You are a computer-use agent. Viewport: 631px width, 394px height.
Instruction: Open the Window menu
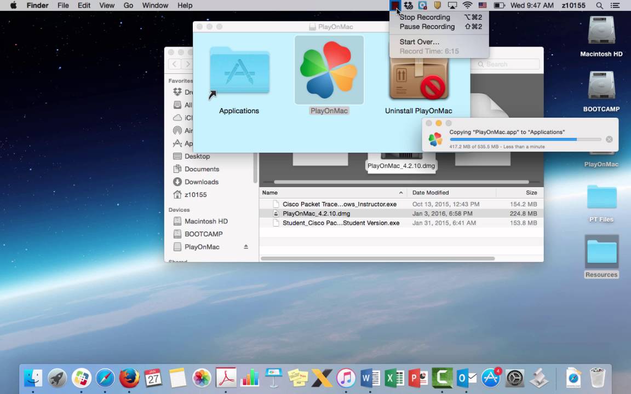(155, 5)
